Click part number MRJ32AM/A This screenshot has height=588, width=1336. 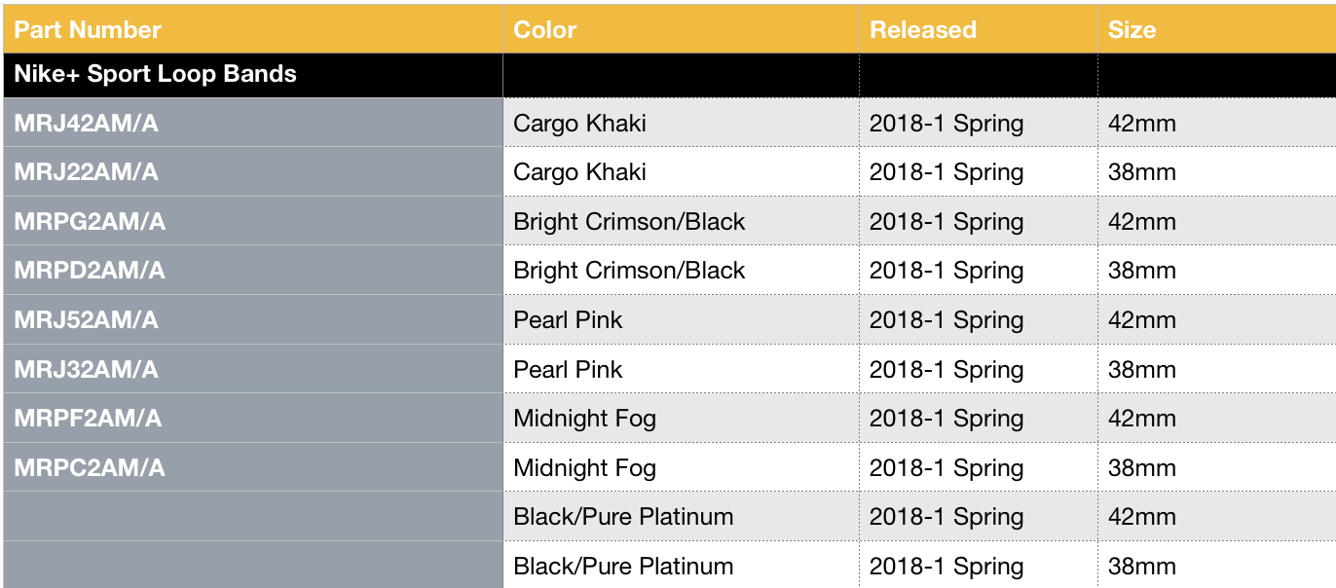click(86, 370)
